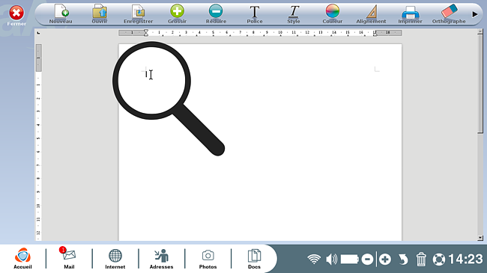This screenshot has height=273, width=487.
Task: Open a file with Ouvrir
Action: 100,14
